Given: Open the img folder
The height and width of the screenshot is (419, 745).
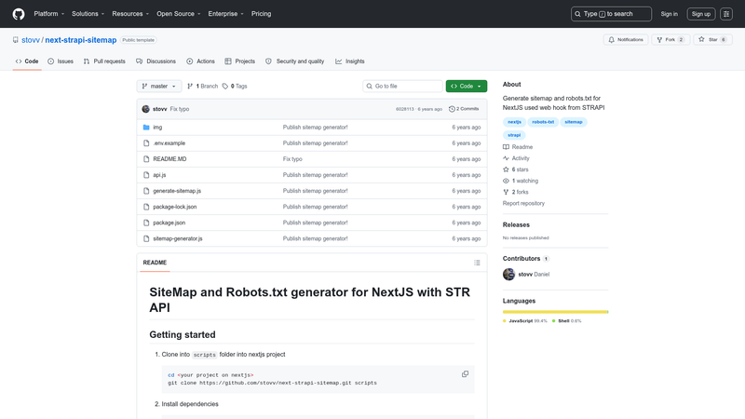Looking at the screenshot, I should (x=157, y=128).
